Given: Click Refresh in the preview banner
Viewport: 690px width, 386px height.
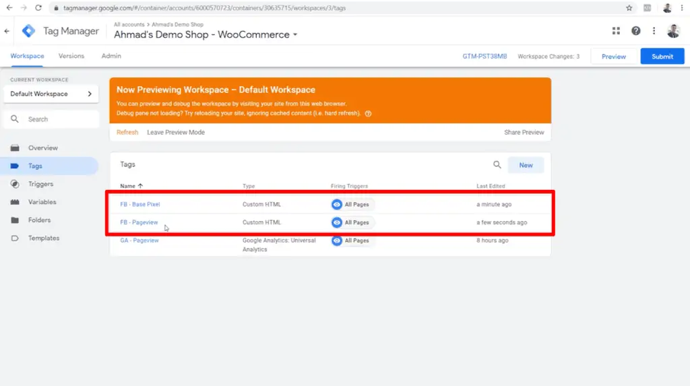Looking at the screenshot, I should pyautogui.click(x=127, y=132).
